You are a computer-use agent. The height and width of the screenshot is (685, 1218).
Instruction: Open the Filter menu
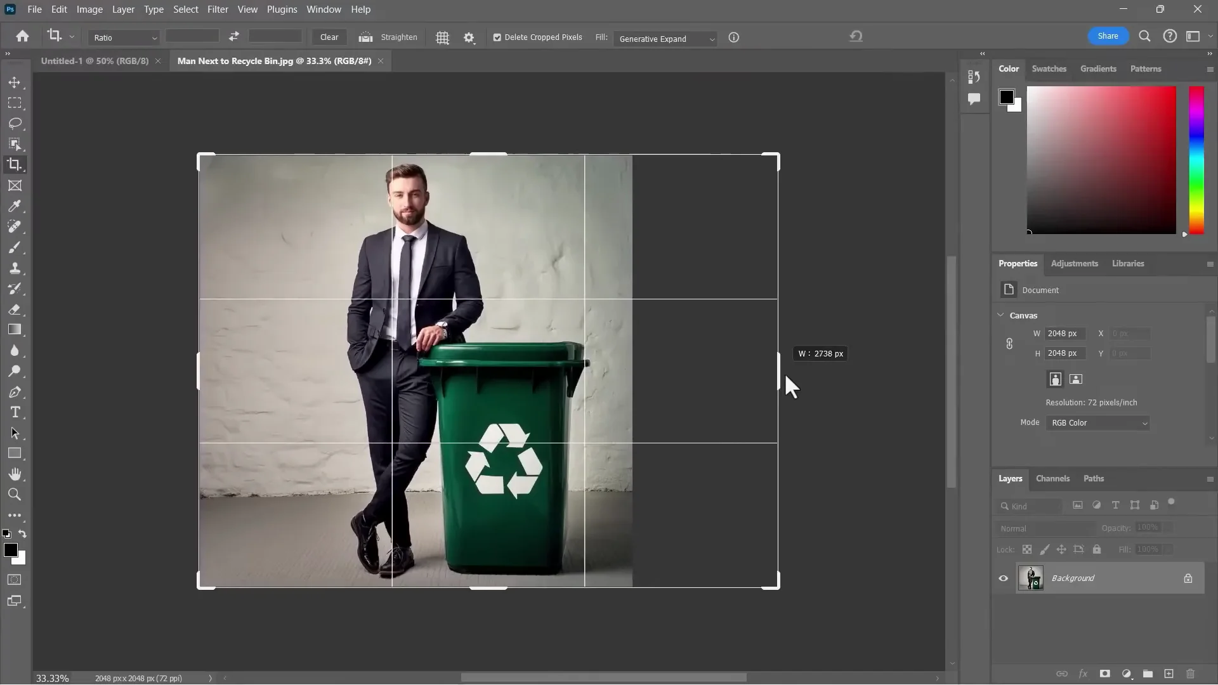coord(218,9)
